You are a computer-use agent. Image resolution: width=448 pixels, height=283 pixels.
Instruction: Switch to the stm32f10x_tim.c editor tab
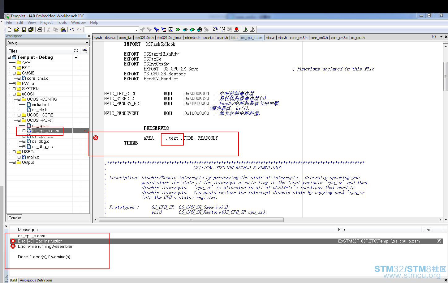coord(169,38)
